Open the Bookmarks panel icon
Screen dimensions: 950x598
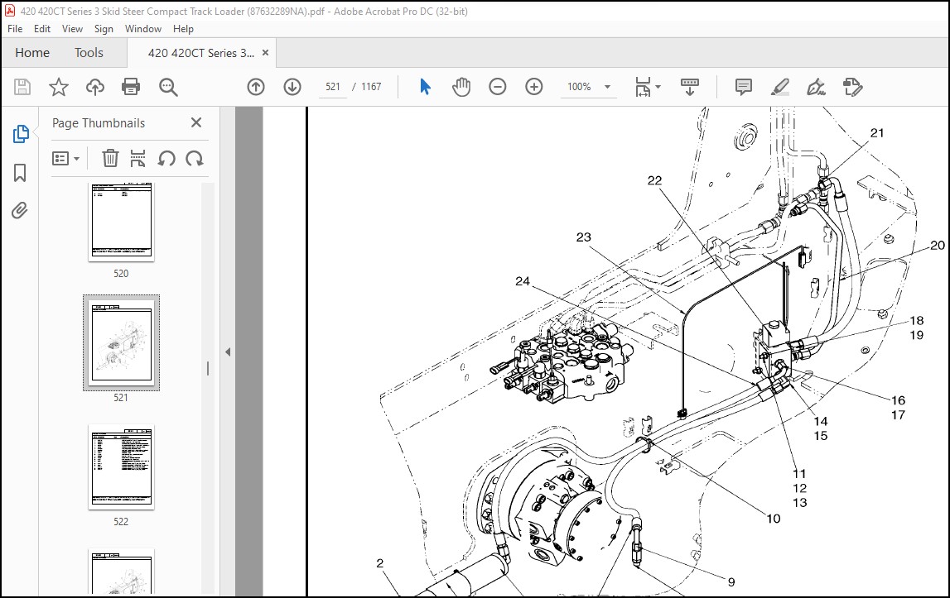tap(20, 172)
